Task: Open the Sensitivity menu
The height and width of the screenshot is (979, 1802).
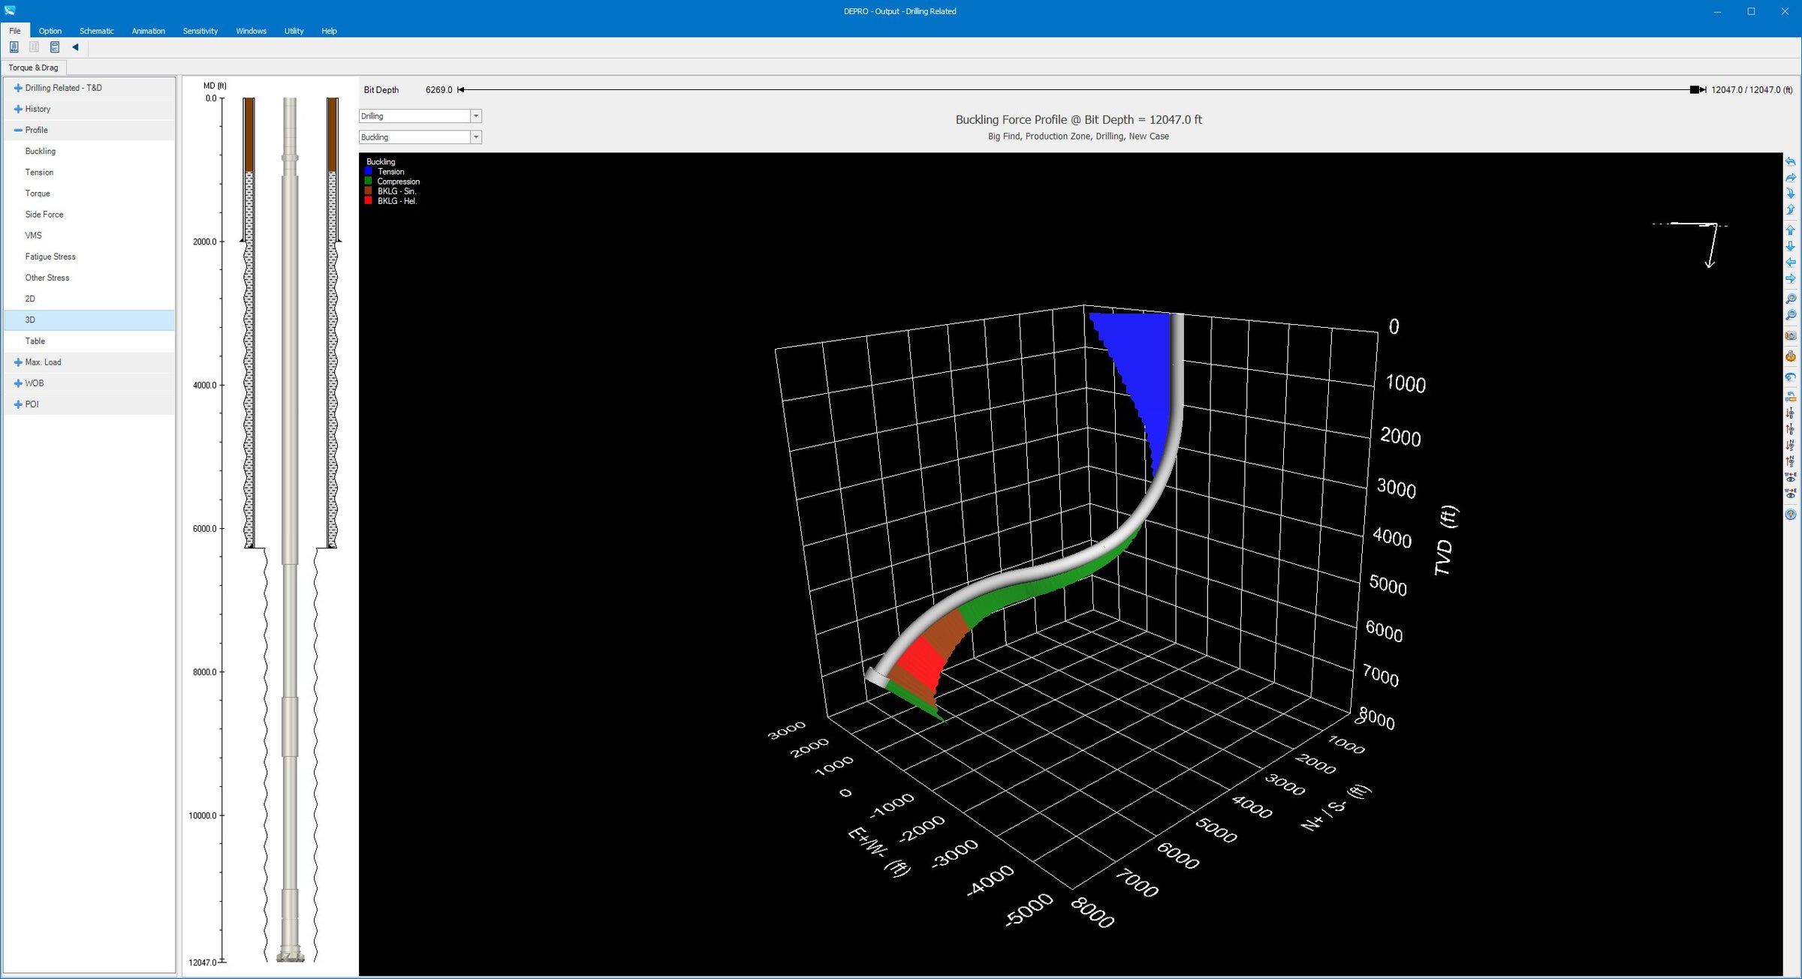Action: [x=200, y=31]
